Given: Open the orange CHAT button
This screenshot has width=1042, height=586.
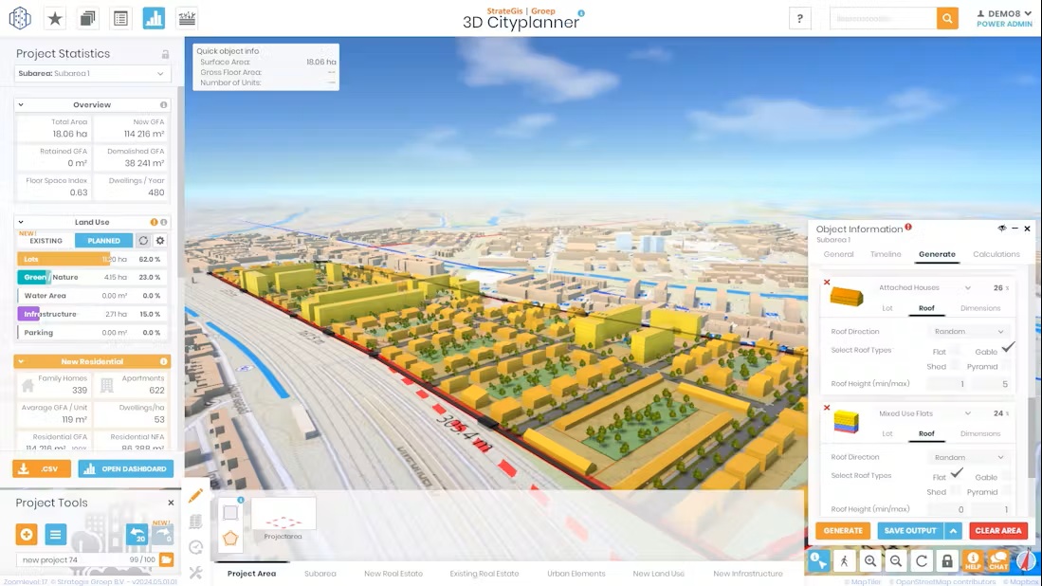Looking at the screenshot, I should pyautogui.click(x=998, y=560).
